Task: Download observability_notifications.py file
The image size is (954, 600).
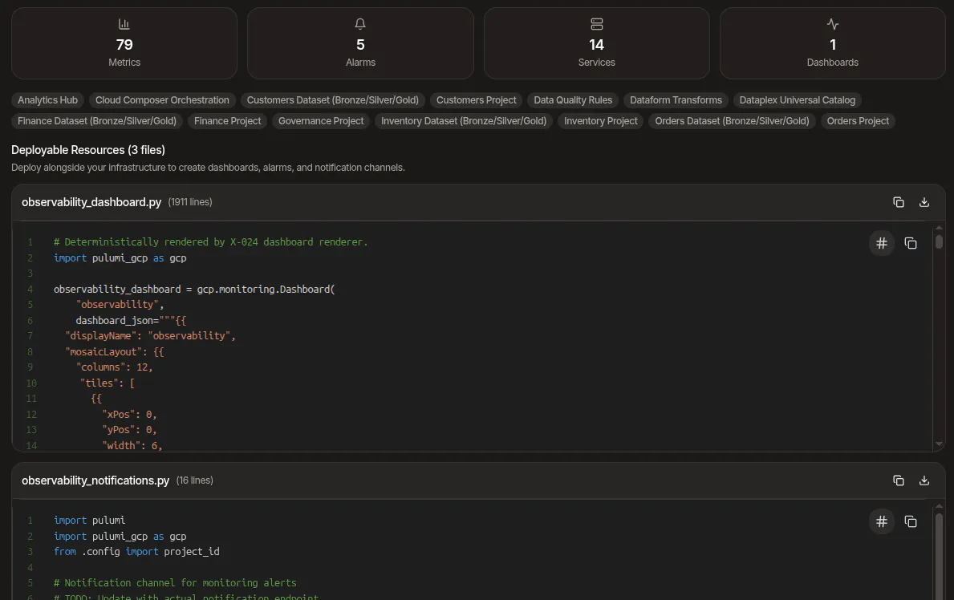Action: tap(924, 480)
